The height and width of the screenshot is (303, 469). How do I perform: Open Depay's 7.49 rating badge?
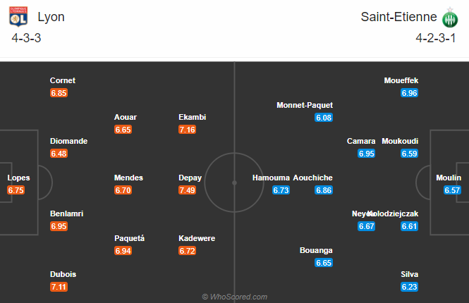click(x=187, y=190)
